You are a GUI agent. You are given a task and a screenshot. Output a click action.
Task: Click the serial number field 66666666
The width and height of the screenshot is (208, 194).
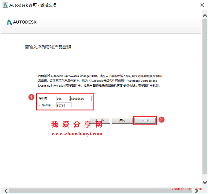pyautogui.click(x=81, y=99)
